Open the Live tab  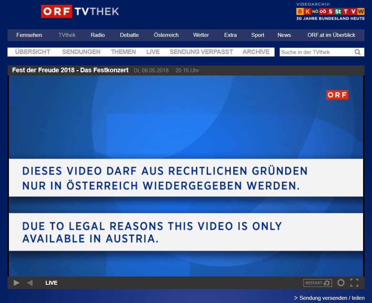pos(153,52)
